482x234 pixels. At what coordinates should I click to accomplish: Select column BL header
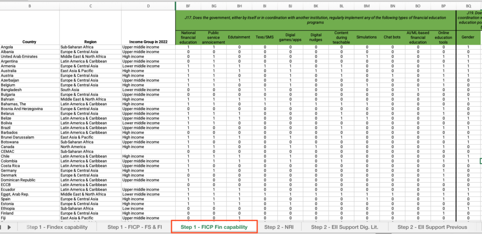(x=341, y=6)
